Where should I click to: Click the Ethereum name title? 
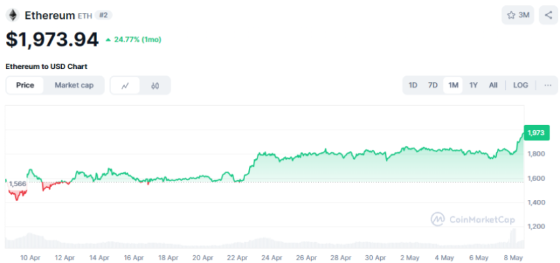(50, 16)
